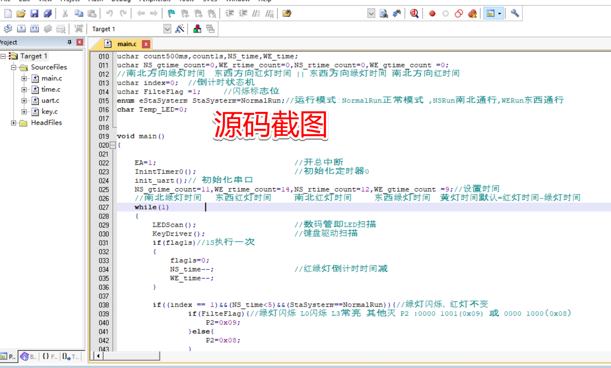Create a new file with the toolbar icon
This screenshot has width=611, height=368.
coord(8,14)
